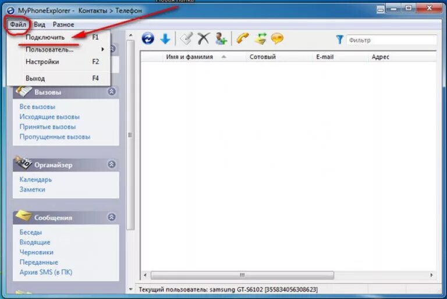
Task: Click the Фильтр search field
Action: pyautogui.click(x=391, y=40)
